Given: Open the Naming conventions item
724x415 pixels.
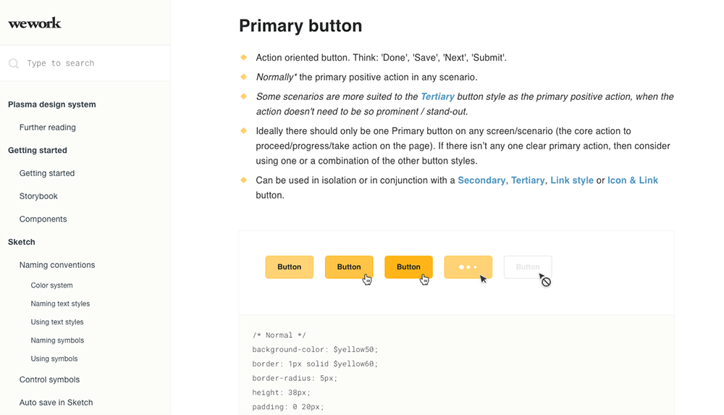Looking at the screenshot, I should (57, 265).
